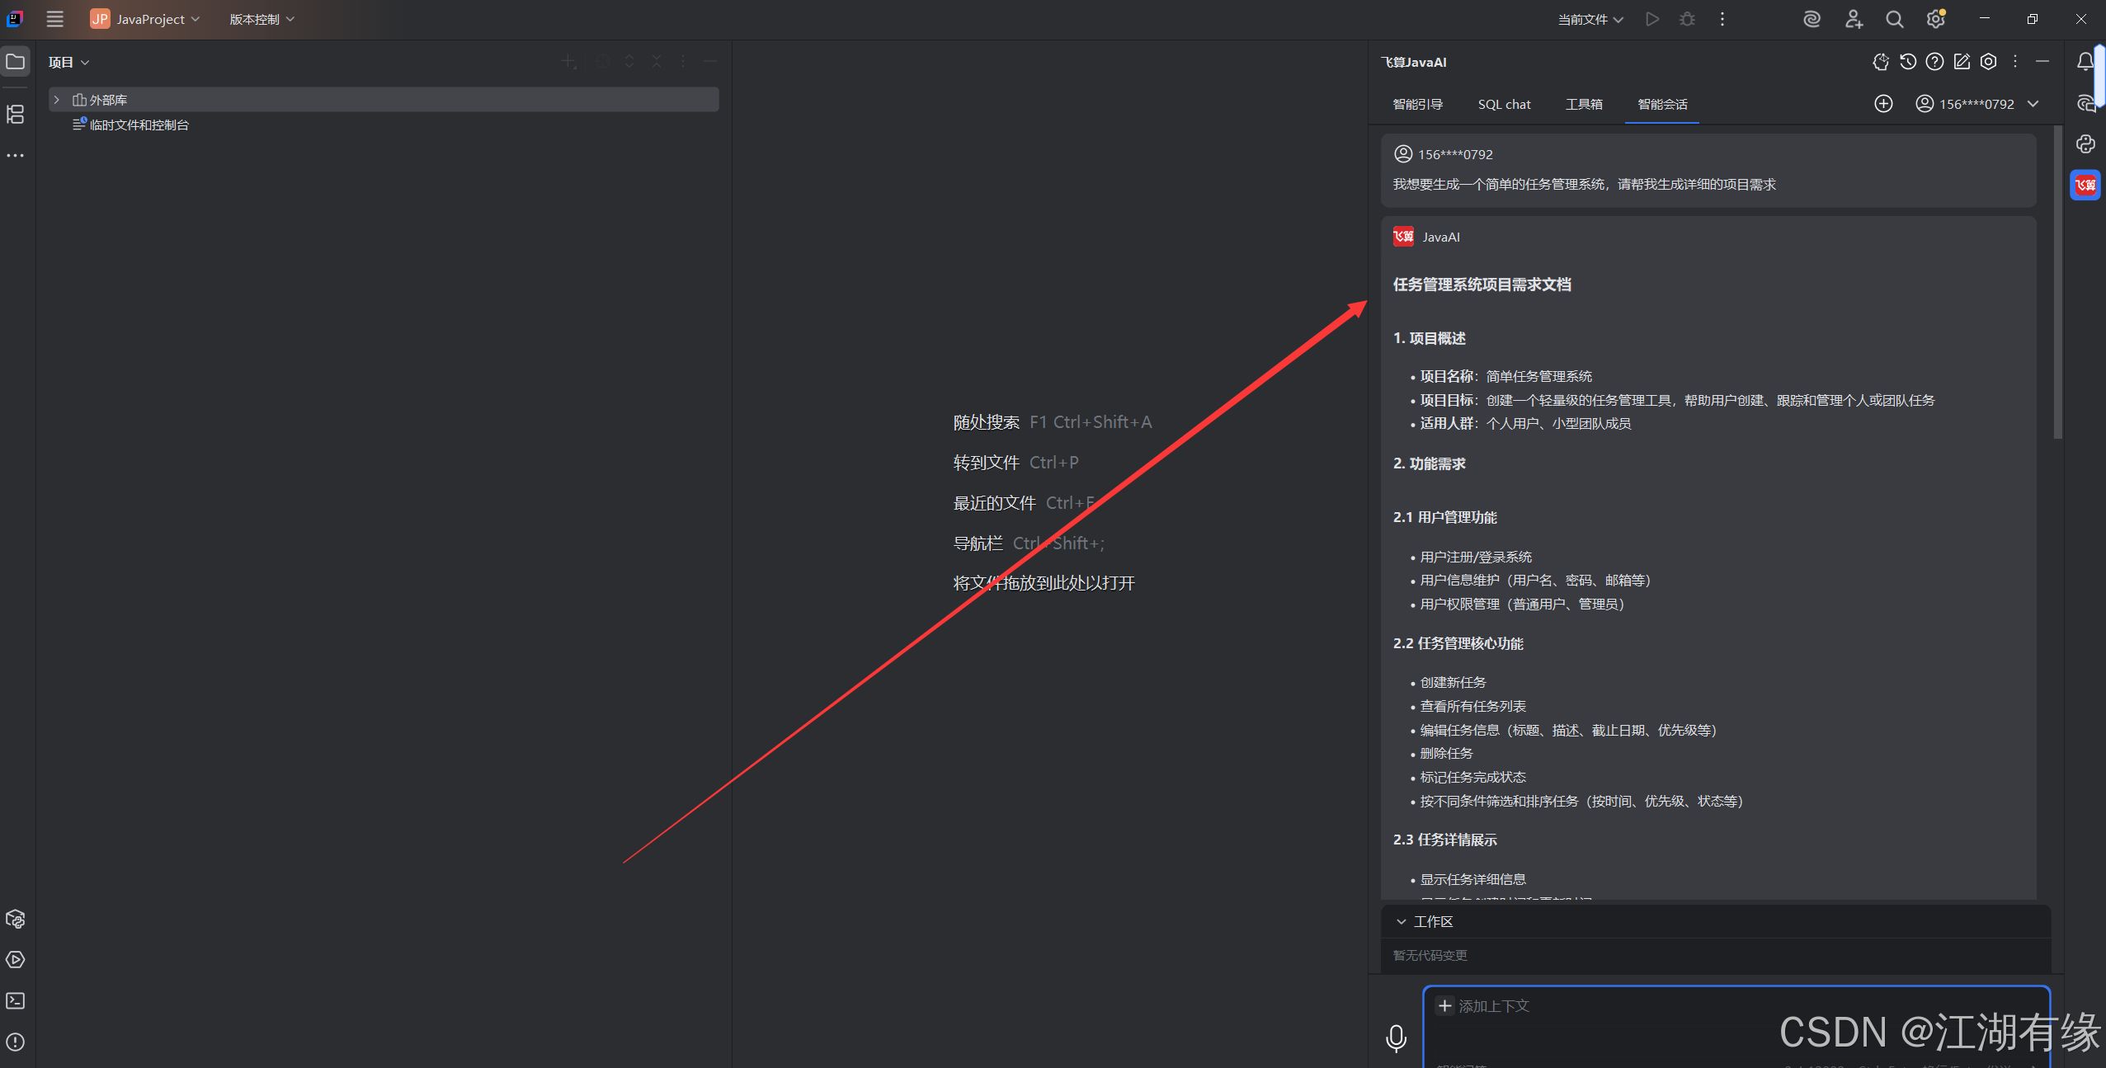Click the 转到文件 hint in editor
Viewport: 2106px width, 1068px height.
[x=986, y=463]
